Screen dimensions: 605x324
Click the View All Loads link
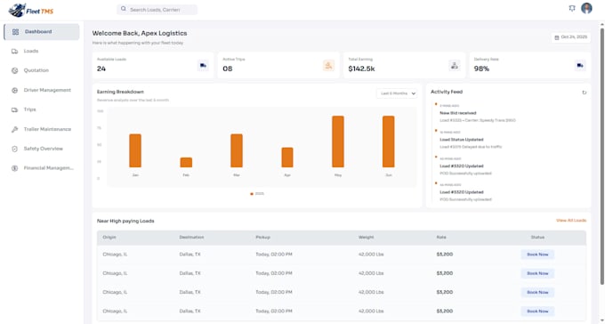click(x=571, y=221)
